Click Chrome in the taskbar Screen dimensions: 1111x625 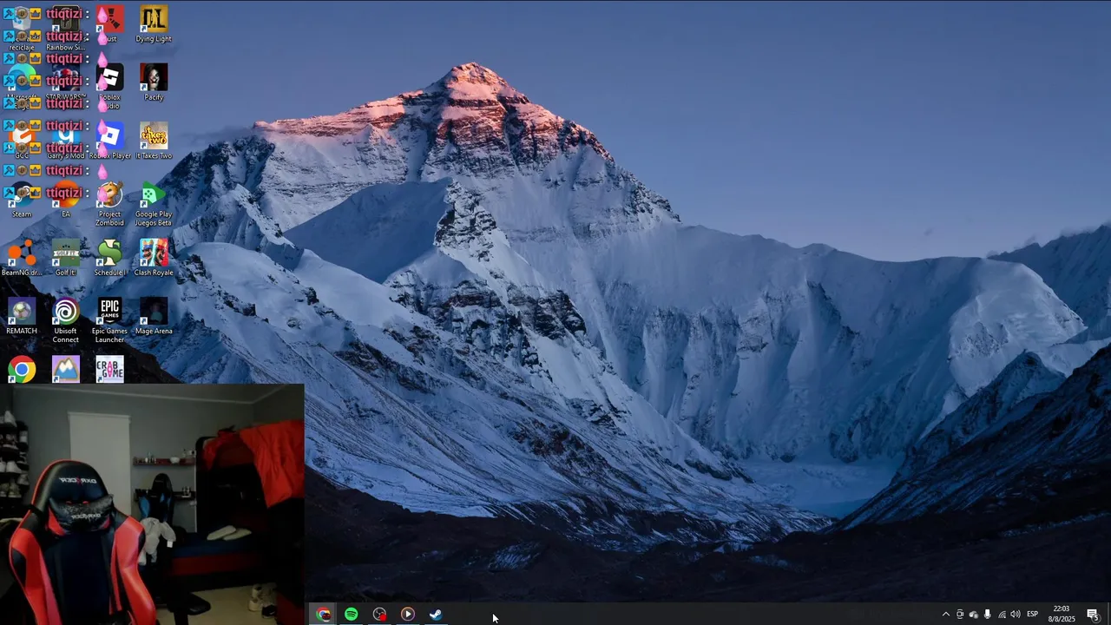tap(323, 614)
